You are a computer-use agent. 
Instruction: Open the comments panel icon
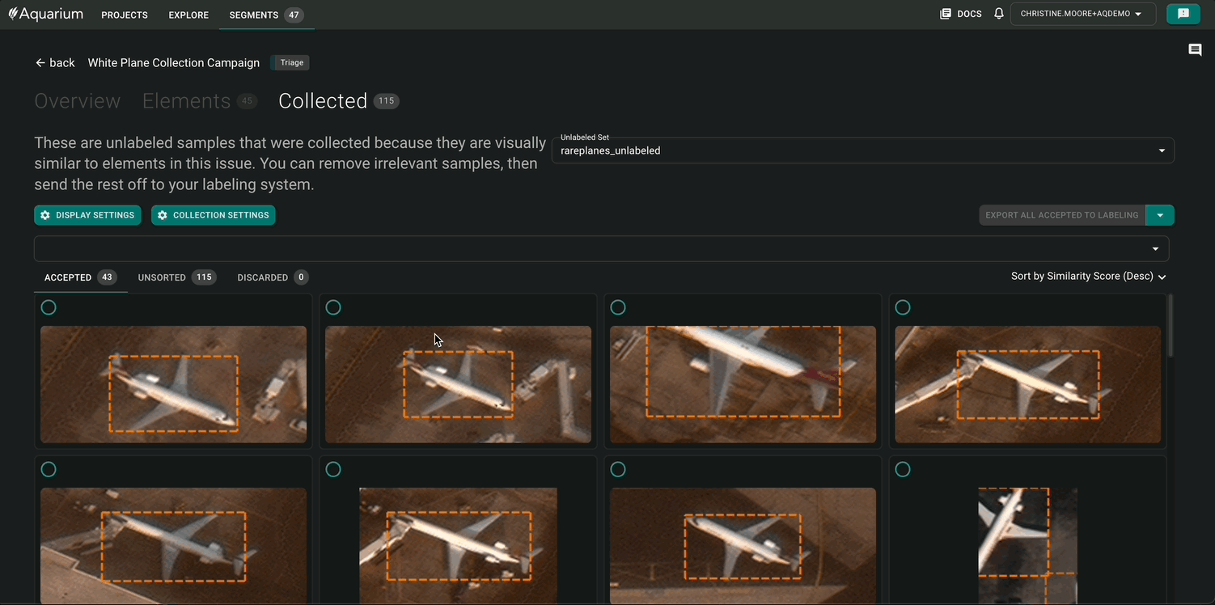point(1195,50)
